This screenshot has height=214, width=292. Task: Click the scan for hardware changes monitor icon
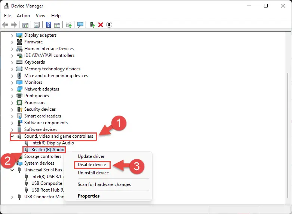(80, 25)
